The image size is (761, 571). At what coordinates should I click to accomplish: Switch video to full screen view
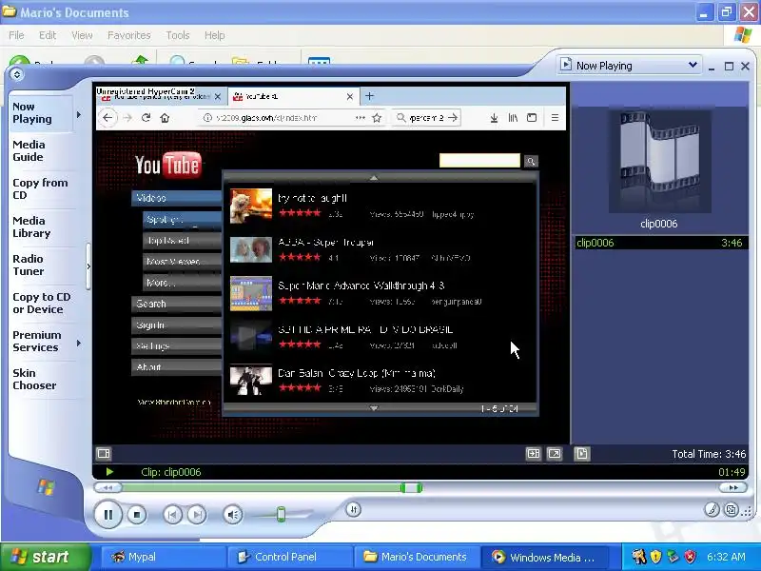click(555, 454)
